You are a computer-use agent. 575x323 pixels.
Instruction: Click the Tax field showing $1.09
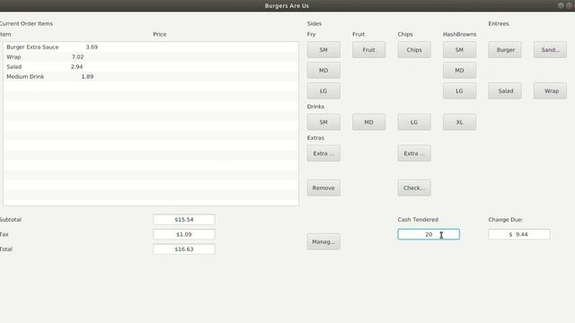pos(183,234)
